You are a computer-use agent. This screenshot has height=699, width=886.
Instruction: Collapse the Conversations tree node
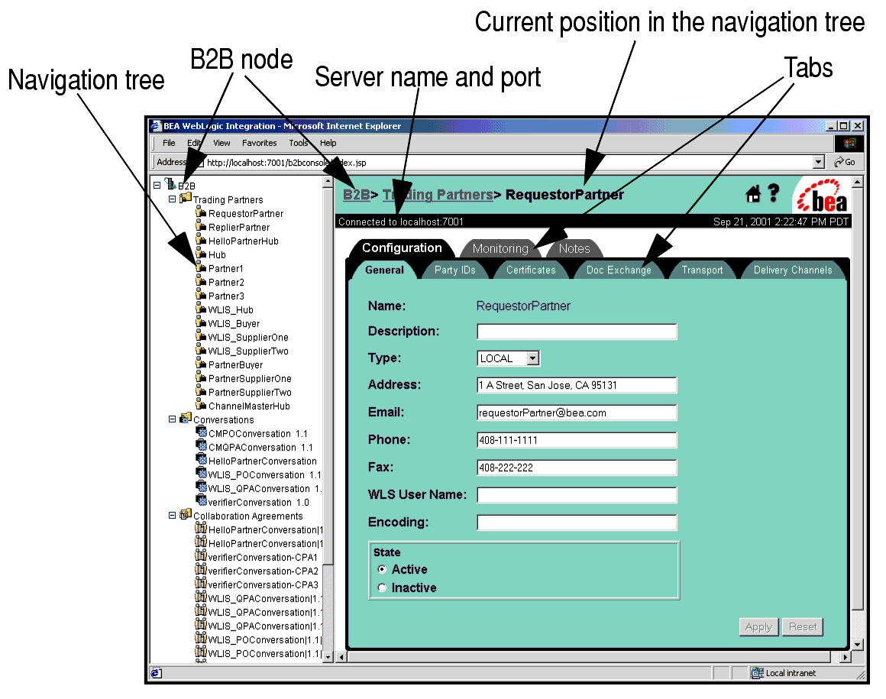click(x=173, y=419)
